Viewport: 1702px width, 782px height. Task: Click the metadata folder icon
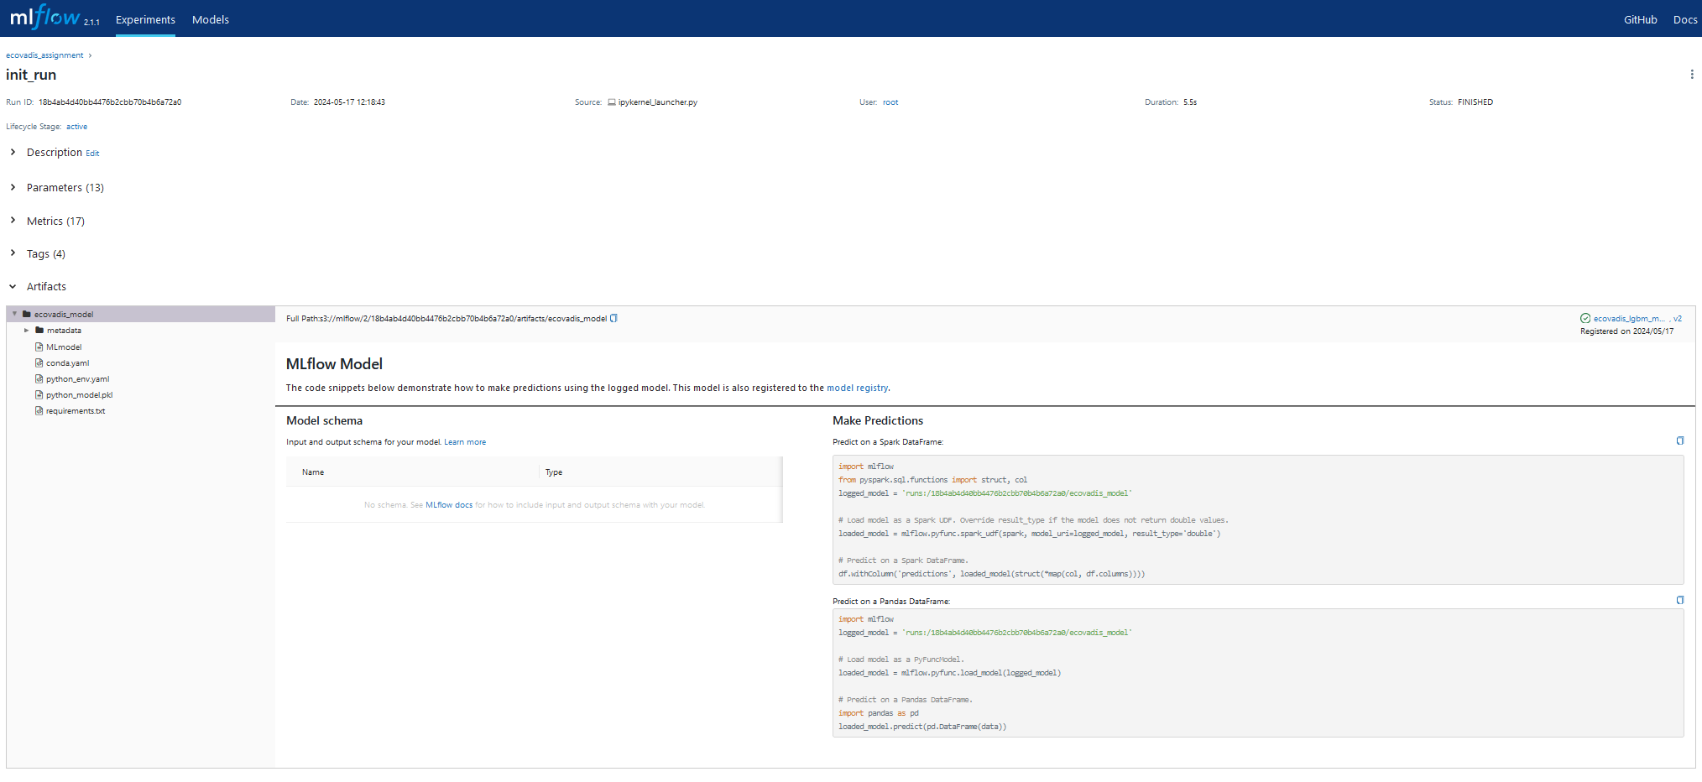coord(39,331)
